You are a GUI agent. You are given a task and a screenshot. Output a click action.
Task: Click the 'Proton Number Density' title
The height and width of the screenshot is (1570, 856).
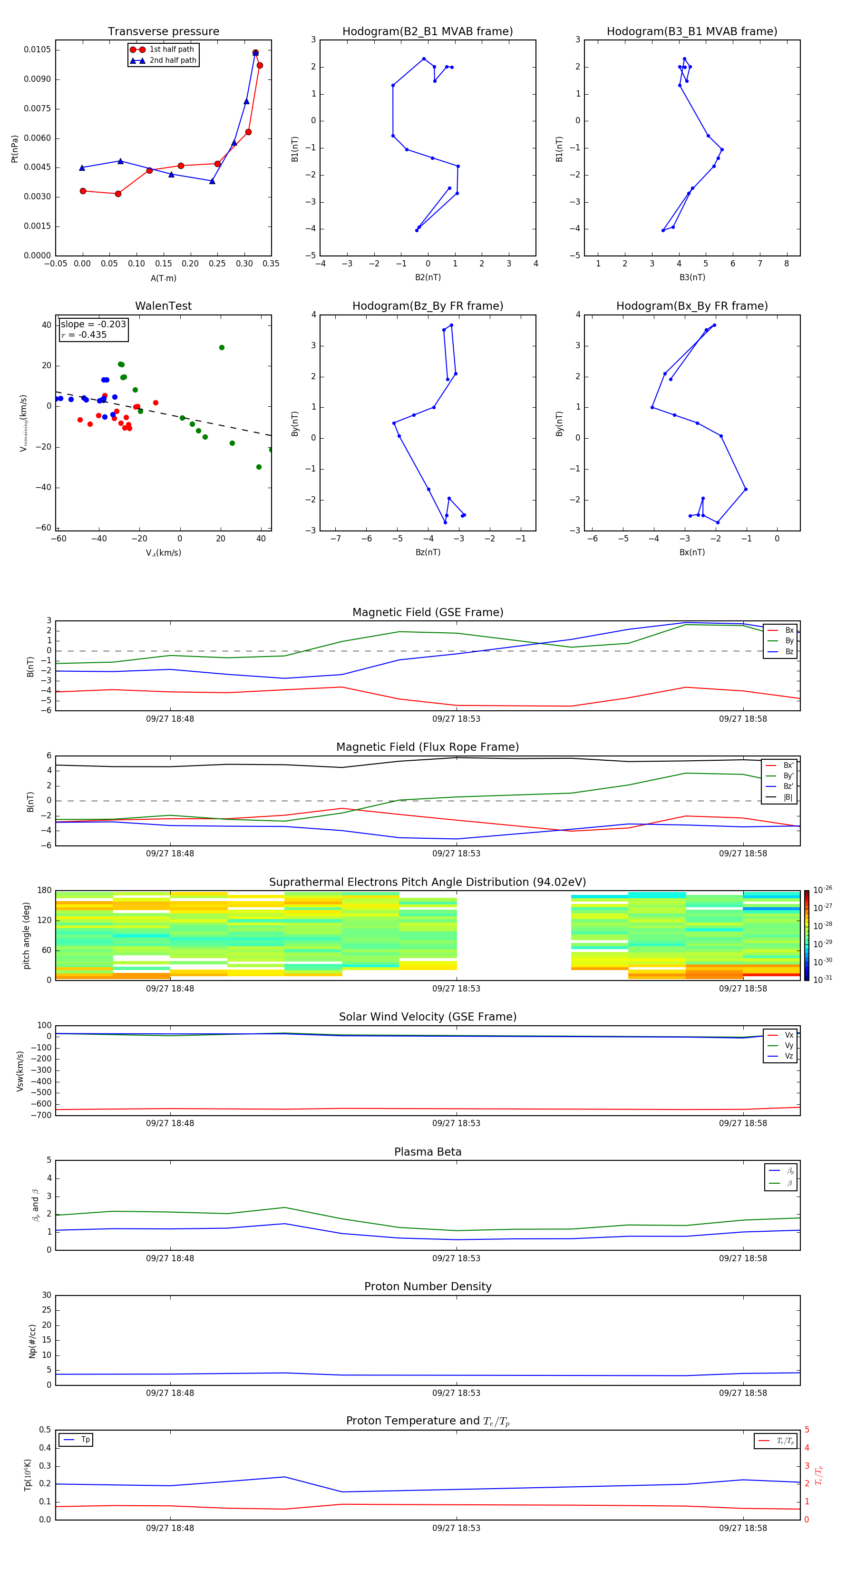(428, 1286)
